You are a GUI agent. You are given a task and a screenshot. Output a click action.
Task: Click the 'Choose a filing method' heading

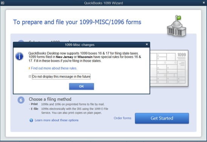coord(50,99)
